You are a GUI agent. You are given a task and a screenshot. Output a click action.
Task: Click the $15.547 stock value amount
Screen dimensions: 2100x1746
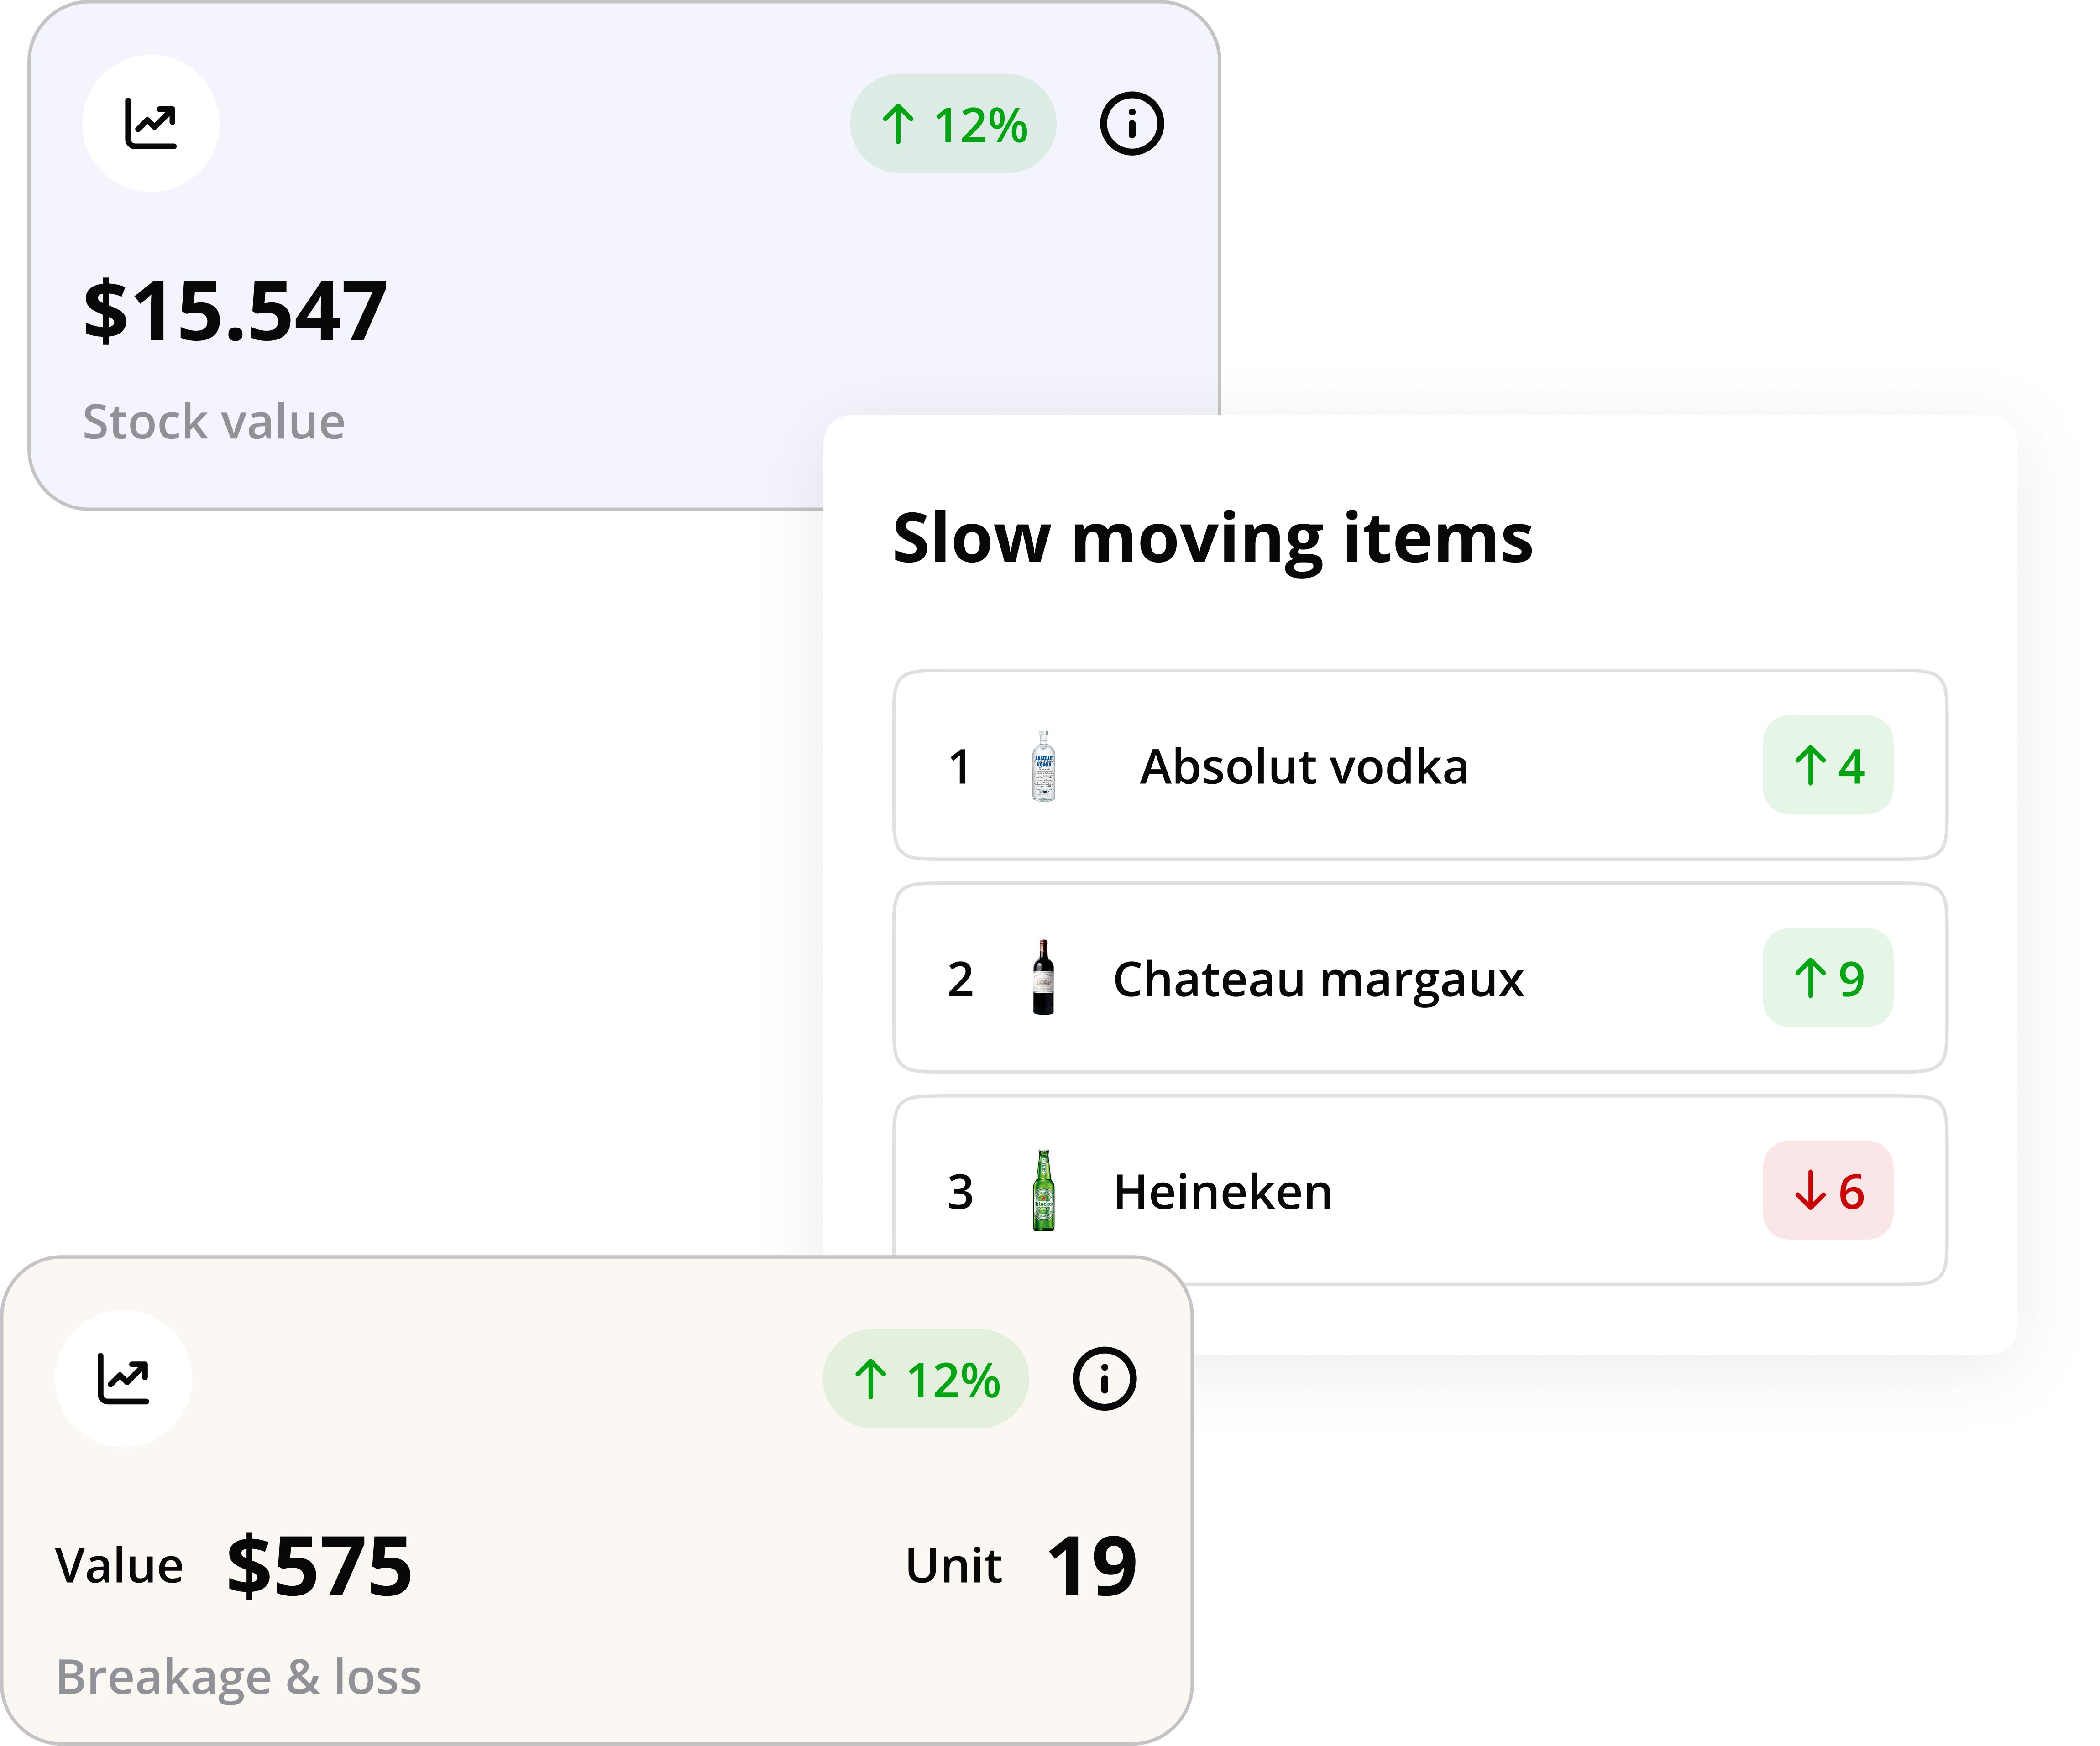coord(235,312)
